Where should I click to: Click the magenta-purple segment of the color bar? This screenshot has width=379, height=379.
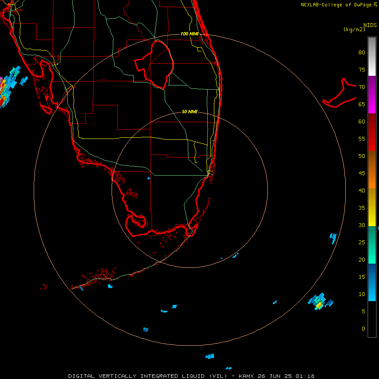point(372,94)
